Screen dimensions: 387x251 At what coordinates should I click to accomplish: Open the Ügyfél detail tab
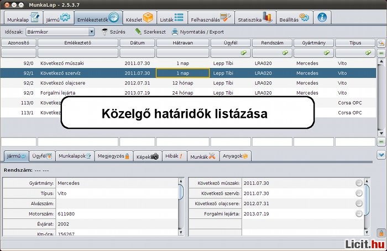click(42, 156)
